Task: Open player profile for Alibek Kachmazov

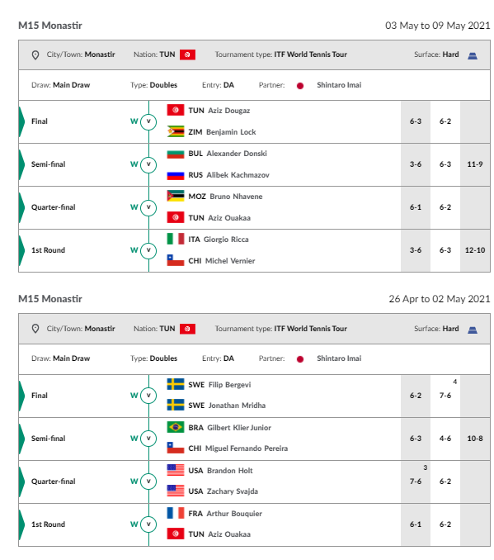Action: [x=238, y=175]
